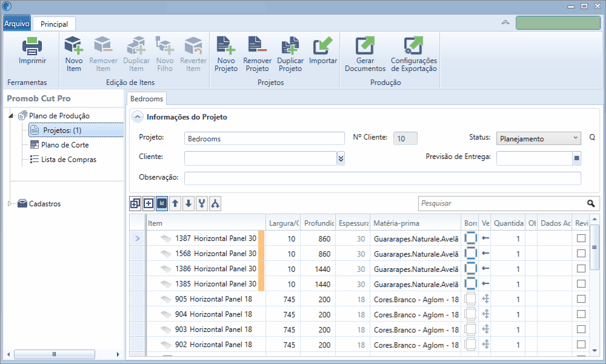Click the move up arrow icon
The height and width of the screenshot is (364, 606).
point(175,203)
